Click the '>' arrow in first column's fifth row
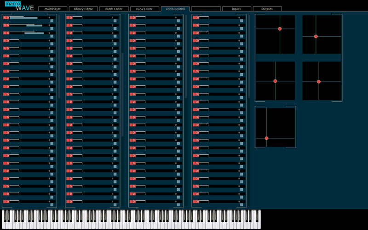The height and width of the screenshot is (230, 368). [8, 48]
